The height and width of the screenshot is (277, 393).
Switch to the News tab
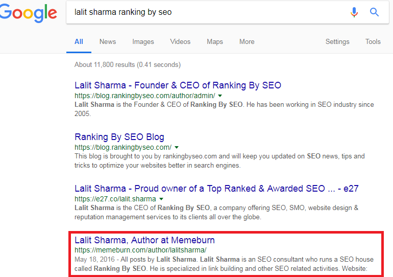click(x=108, y=41)
